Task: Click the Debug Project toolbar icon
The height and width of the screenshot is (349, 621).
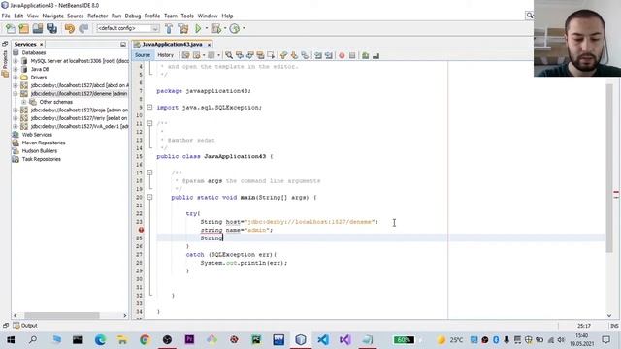Action: point(215,28)
